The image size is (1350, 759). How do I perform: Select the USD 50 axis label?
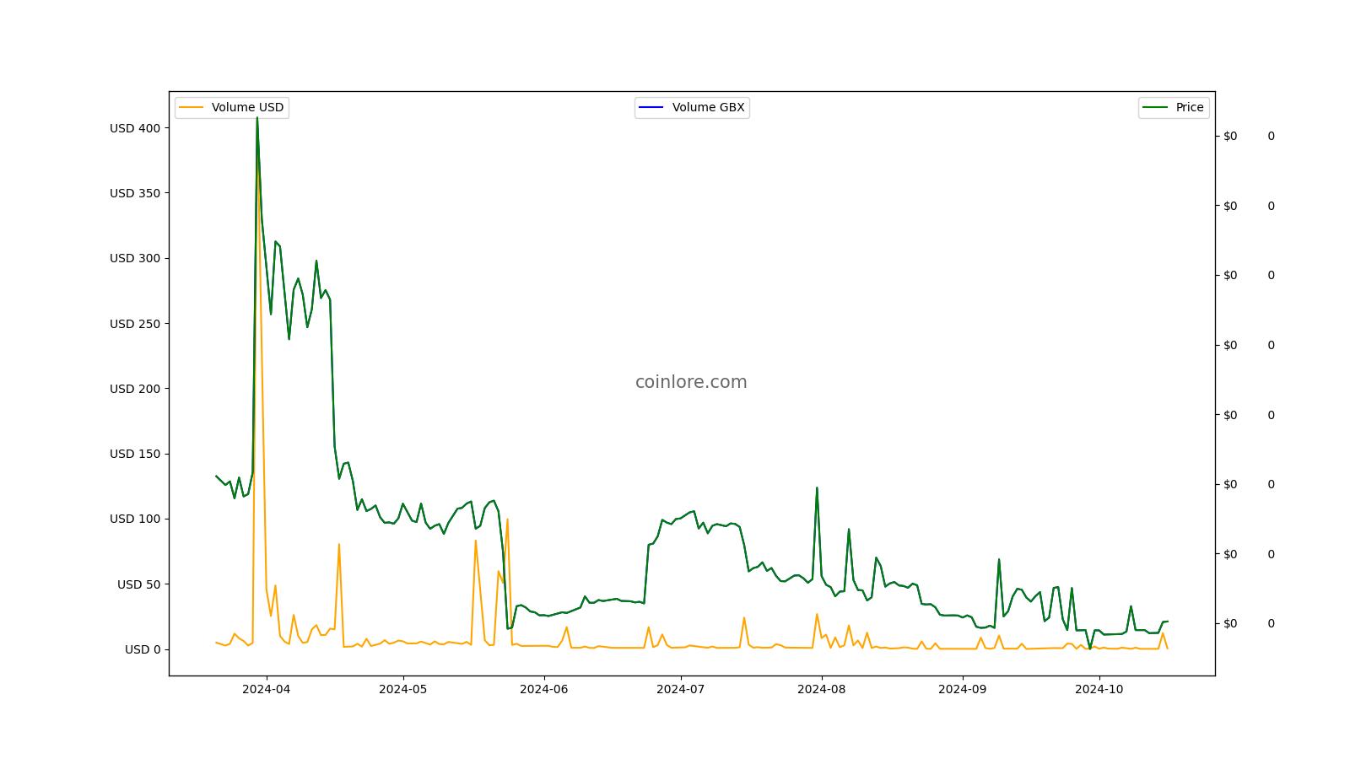[138, 584]
